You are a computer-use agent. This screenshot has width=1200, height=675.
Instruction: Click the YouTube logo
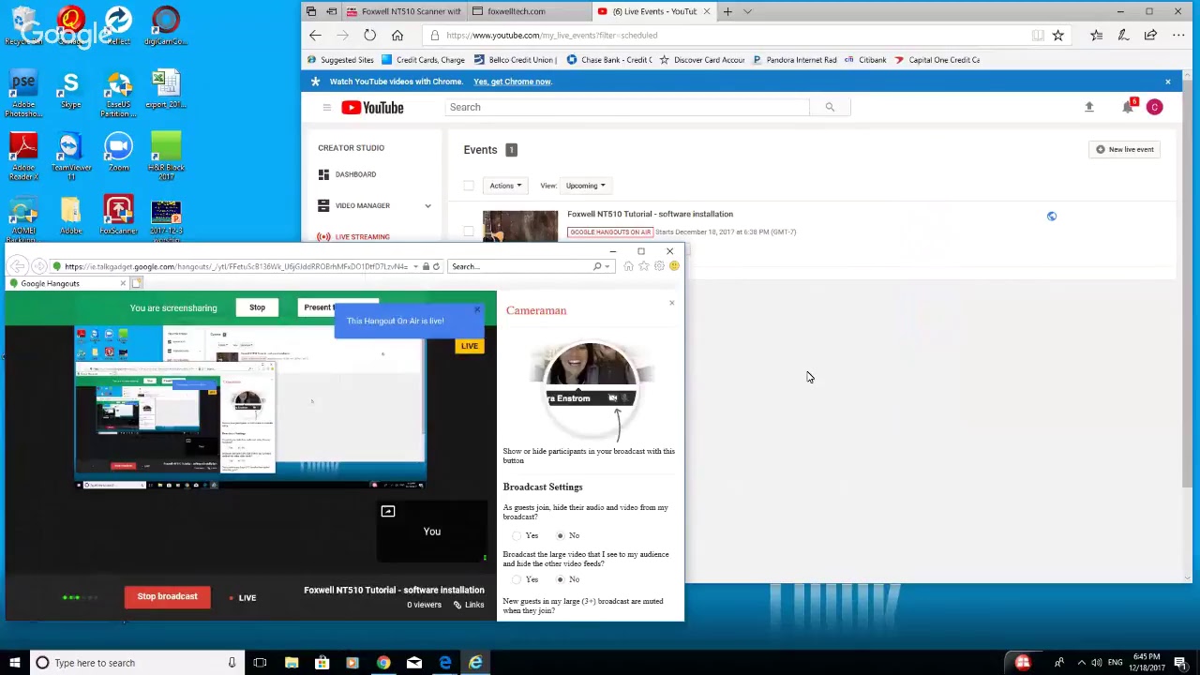pos(372,108)
